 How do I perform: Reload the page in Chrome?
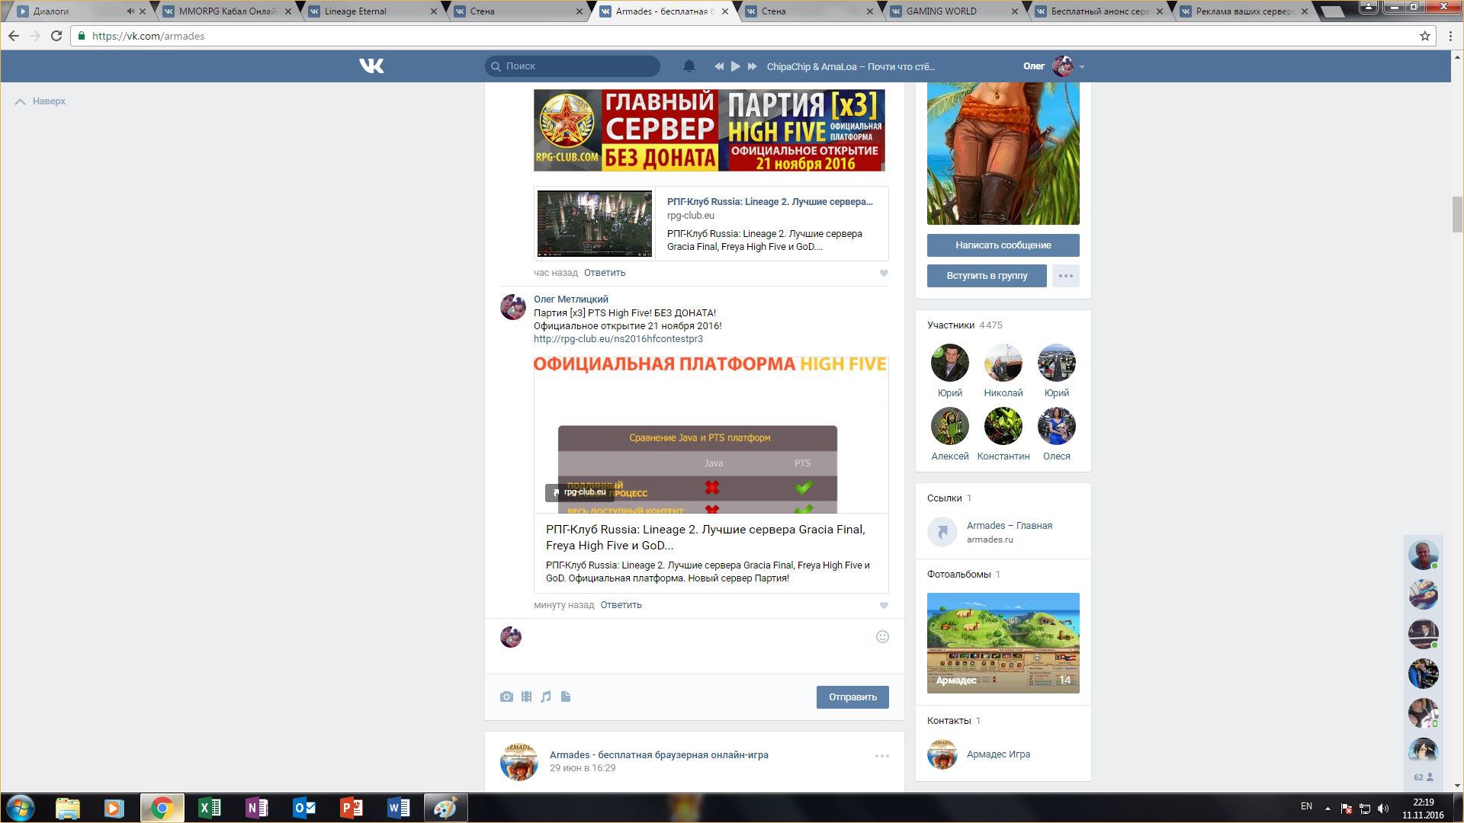click(56, 36)
